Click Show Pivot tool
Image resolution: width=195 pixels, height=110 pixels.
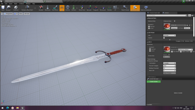pos(82,8)
